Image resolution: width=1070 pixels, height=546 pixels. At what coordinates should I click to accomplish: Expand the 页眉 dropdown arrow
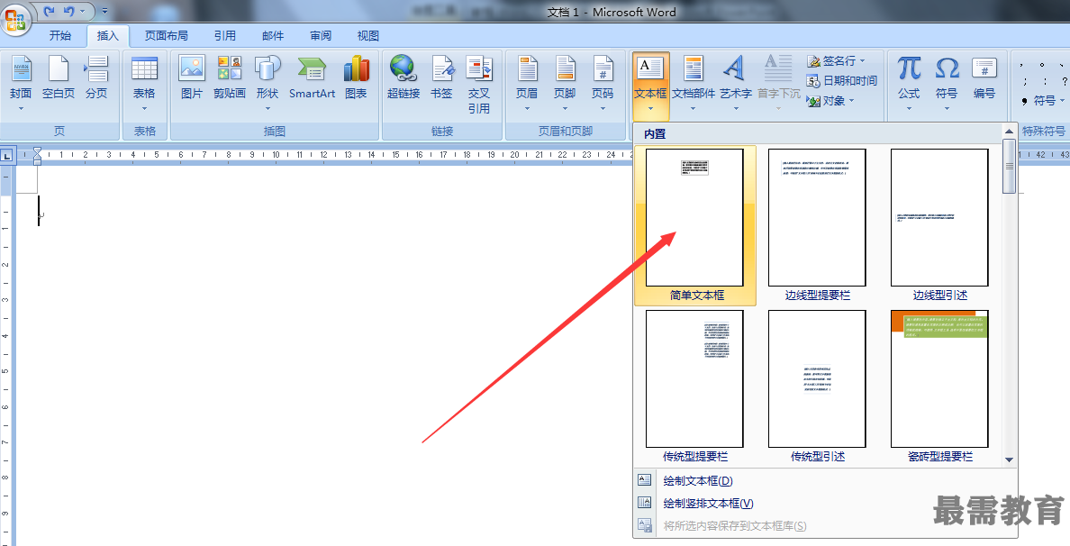pos(527,108)
